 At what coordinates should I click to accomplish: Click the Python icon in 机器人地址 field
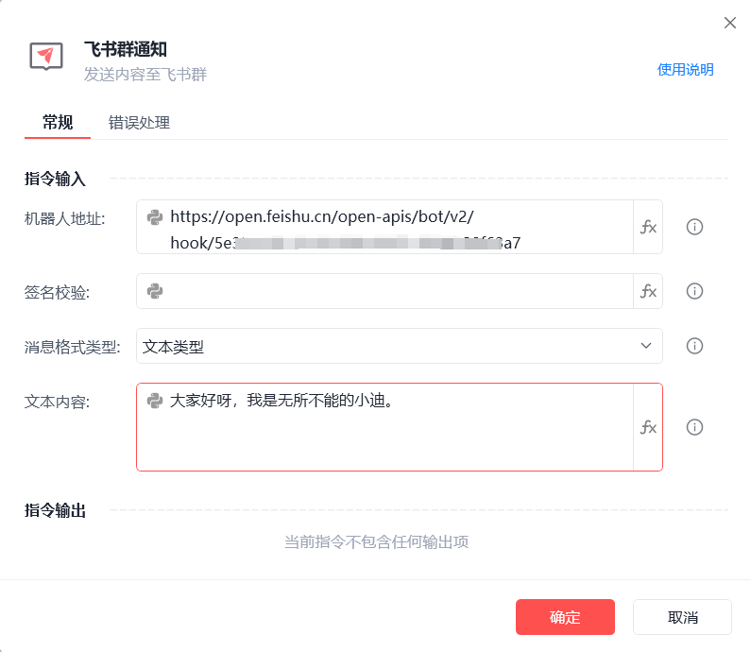tap(155, 217)
